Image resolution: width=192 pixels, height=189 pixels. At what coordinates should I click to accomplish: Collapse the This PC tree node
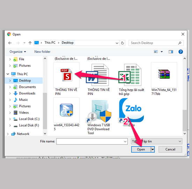point(8,74)
